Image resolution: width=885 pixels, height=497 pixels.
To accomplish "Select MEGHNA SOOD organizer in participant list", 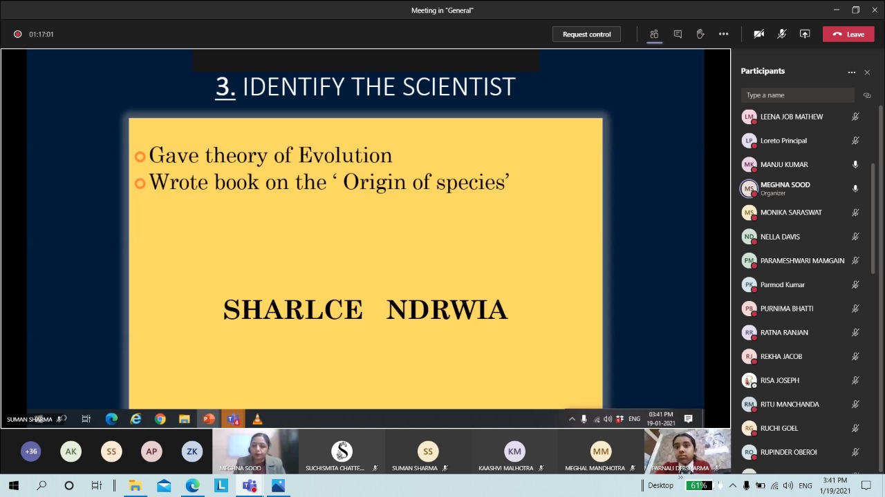I will pos(785,188).
